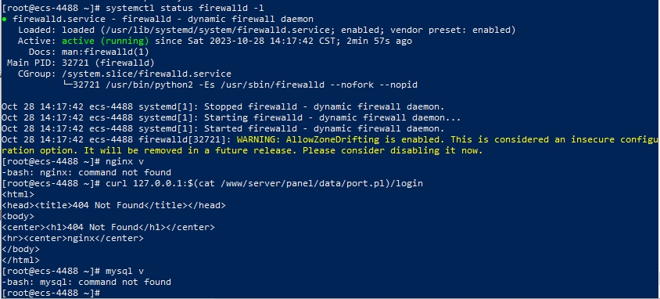This screenshot has width=660, height=299.
Task: Click the 'Started firewalld' log line
Action: point(223,129)
